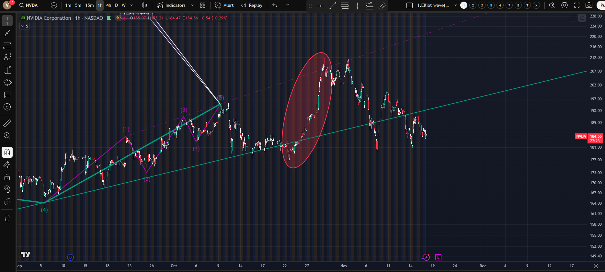
Task: Start bar Replay mode
Action: [x=252, y=5]
